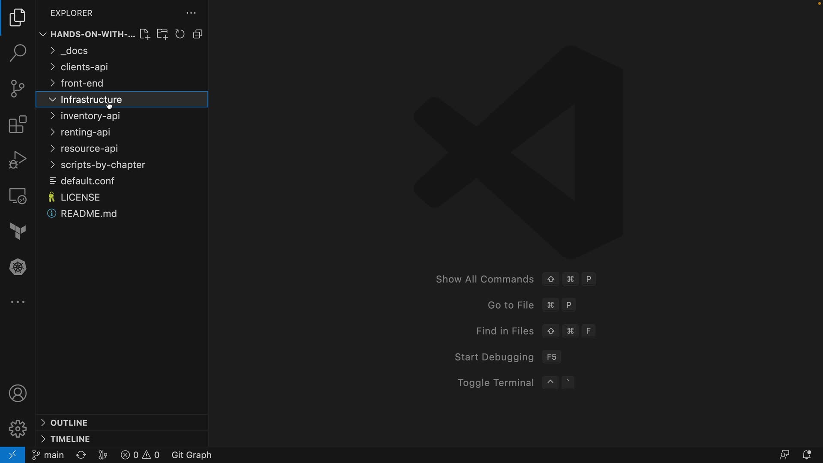This screenshot has width=823, height=463.
Task: Open Explorer views and more actions menu
Action: pos(191,13)
